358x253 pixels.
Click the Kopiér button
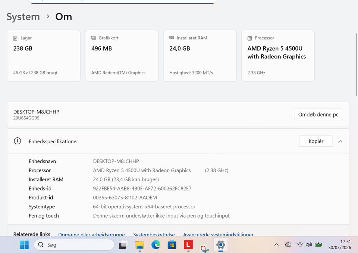coord(315,141)
